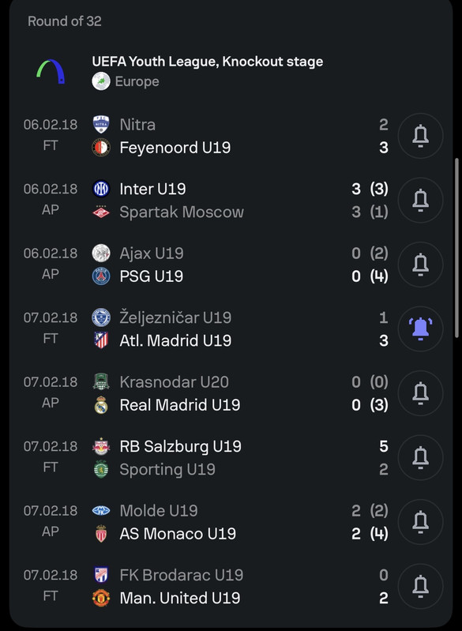This screenshot has width=462, height=631.
Task: Turn on bell for Man. United U19 match
Action: [x=421, y=587]
